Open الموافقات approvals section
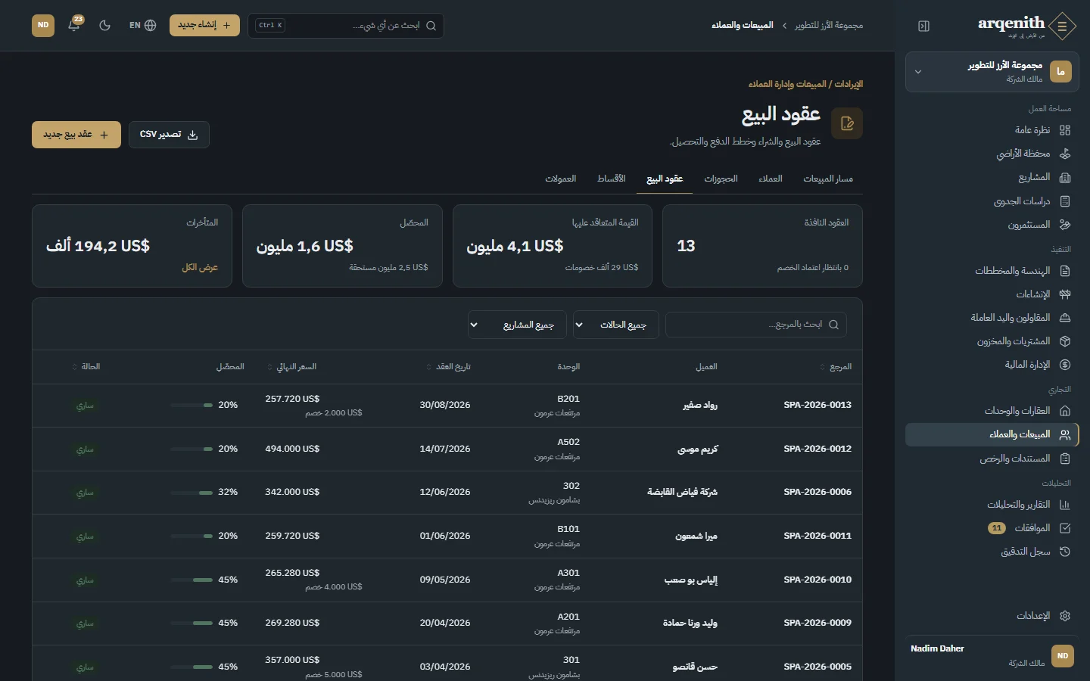 point(992,528)
